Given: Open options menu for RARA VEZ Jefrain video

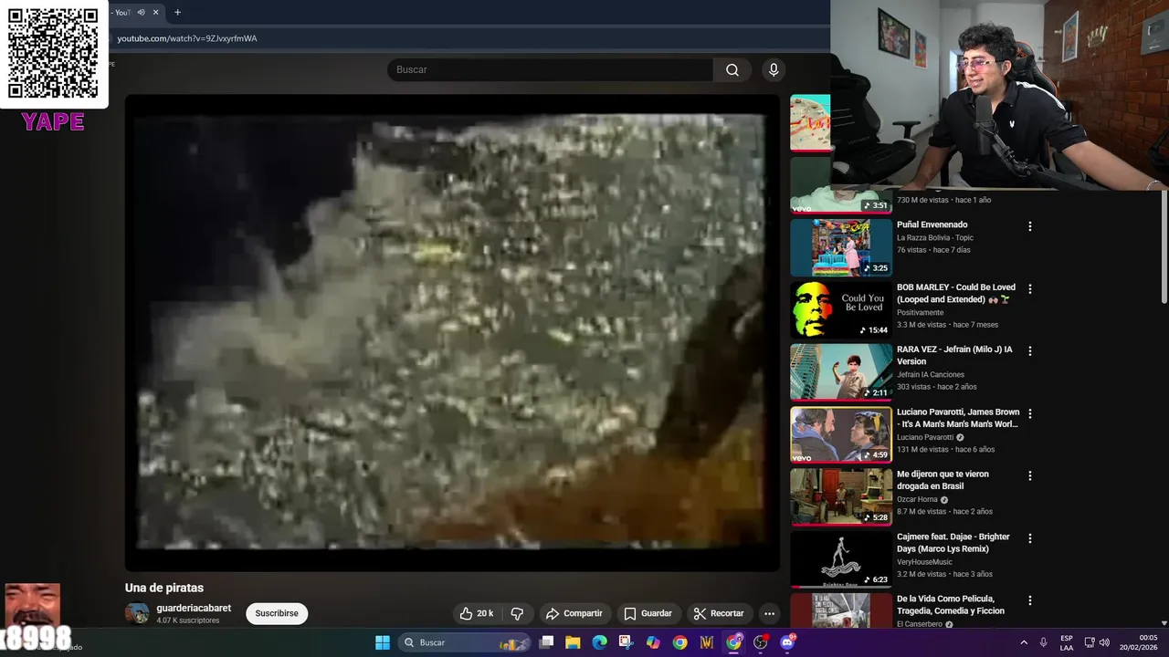Looking at the screenshot, I should (x=1030, y=350).
